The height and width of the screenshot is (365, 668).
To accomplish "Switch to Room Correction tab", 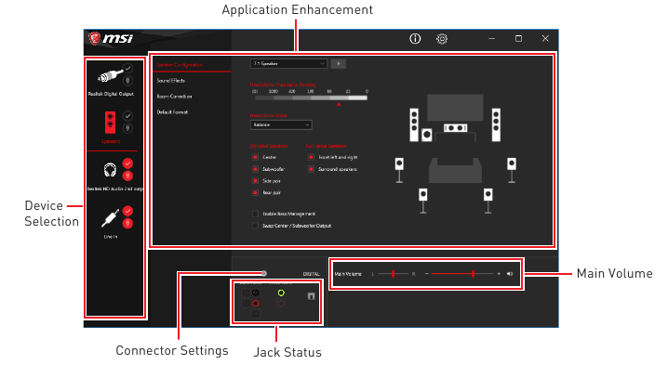I will pos(174,97).
